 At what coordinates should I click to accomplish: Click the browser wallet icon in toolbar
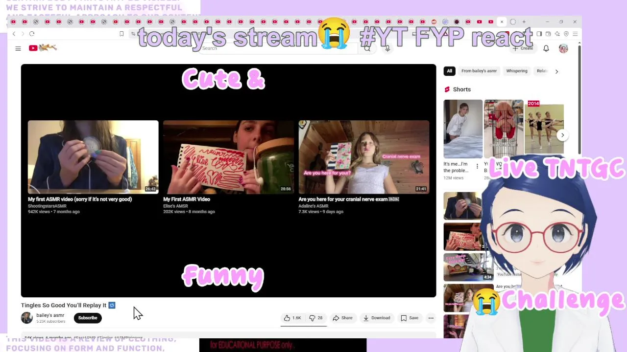548,34
